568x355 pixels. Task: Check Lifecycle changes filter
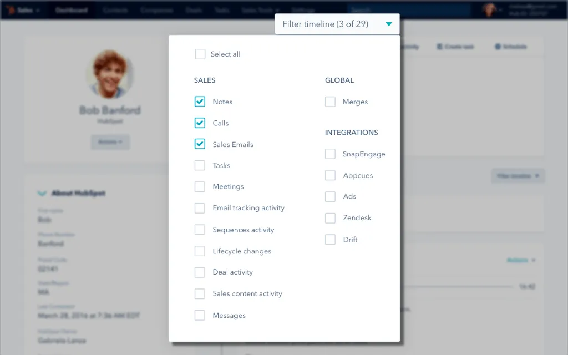click(200, 251)
